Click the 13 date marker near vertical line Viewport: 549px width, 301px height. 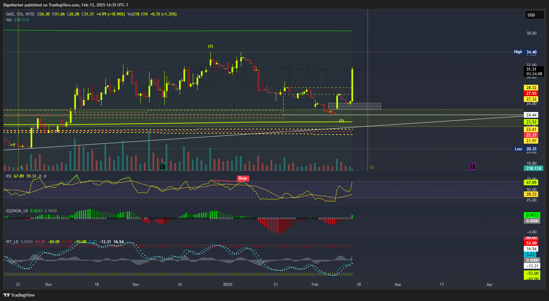[372, 167]
